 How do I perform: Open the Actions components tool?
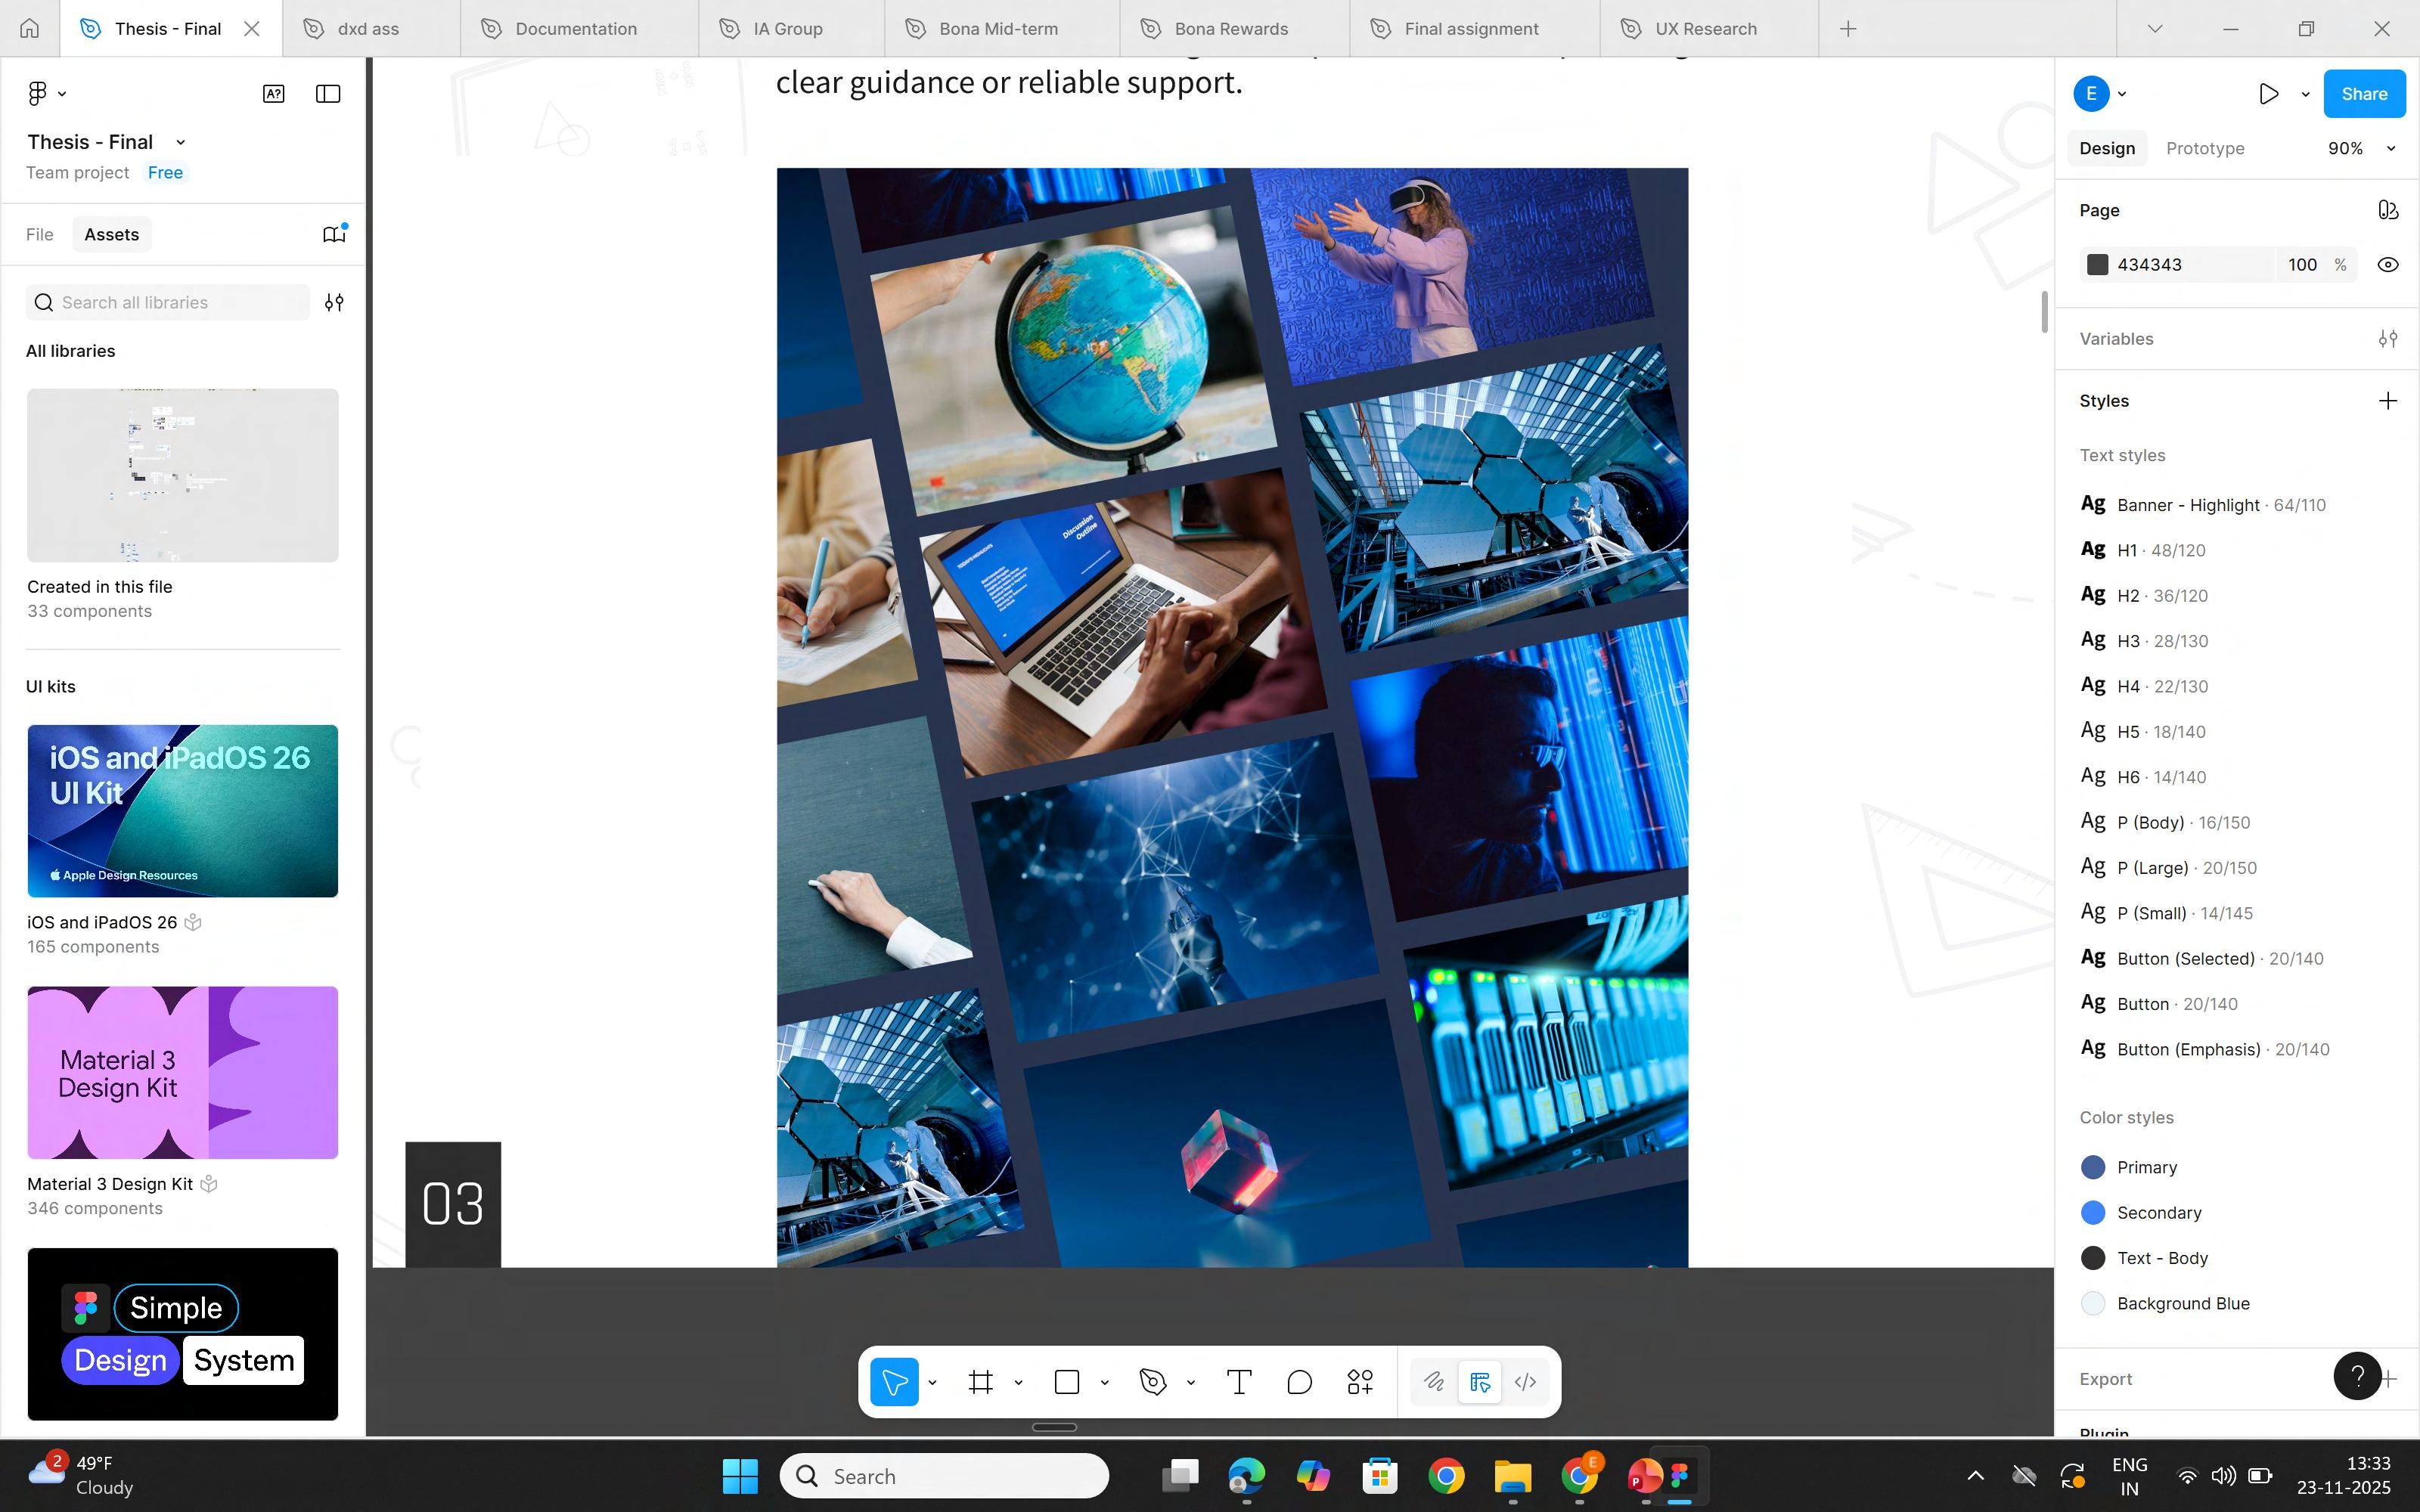(x=1359, y=1382)
